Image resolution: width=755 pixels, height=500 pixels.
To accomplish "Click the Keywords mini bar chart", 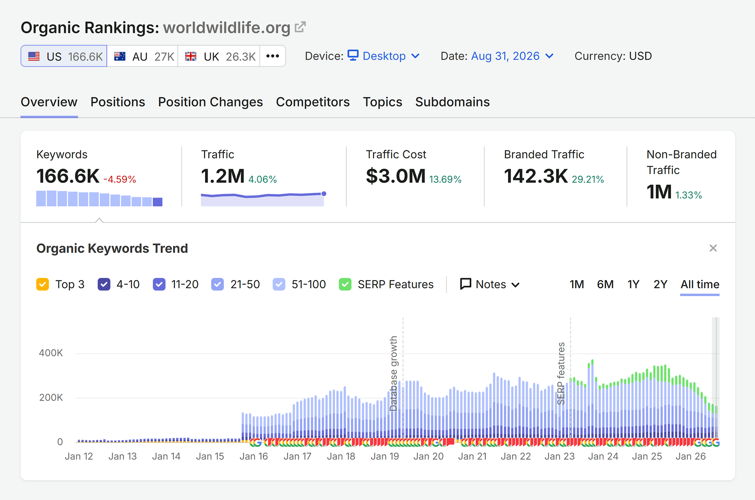I will [99, 198].
